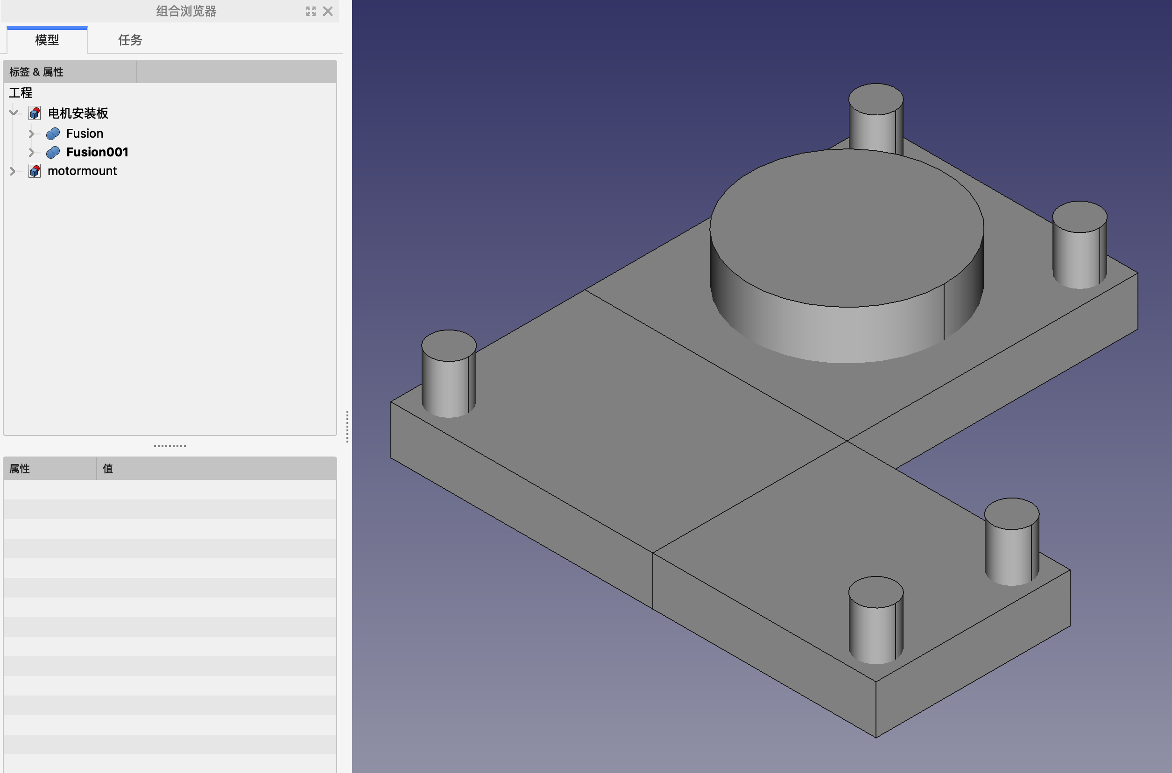Screen dimensions: 1172x773
Task: Select the Fusion001 label in the tree
Action: coord(97,152)
